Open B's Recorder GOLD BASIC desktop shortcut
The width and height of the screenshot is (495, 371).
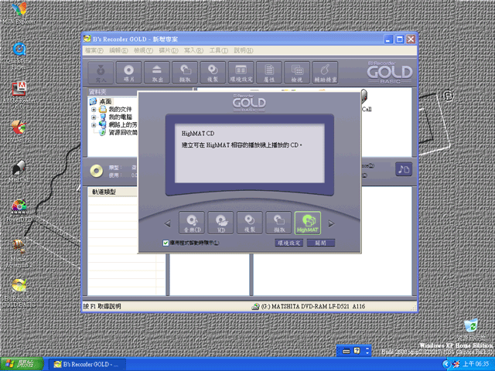(x=19, y=293)
